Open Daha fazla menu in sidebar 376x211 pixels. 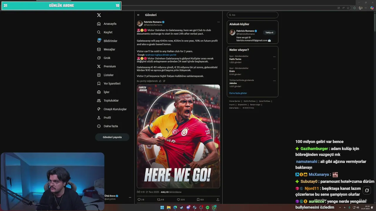108,126
